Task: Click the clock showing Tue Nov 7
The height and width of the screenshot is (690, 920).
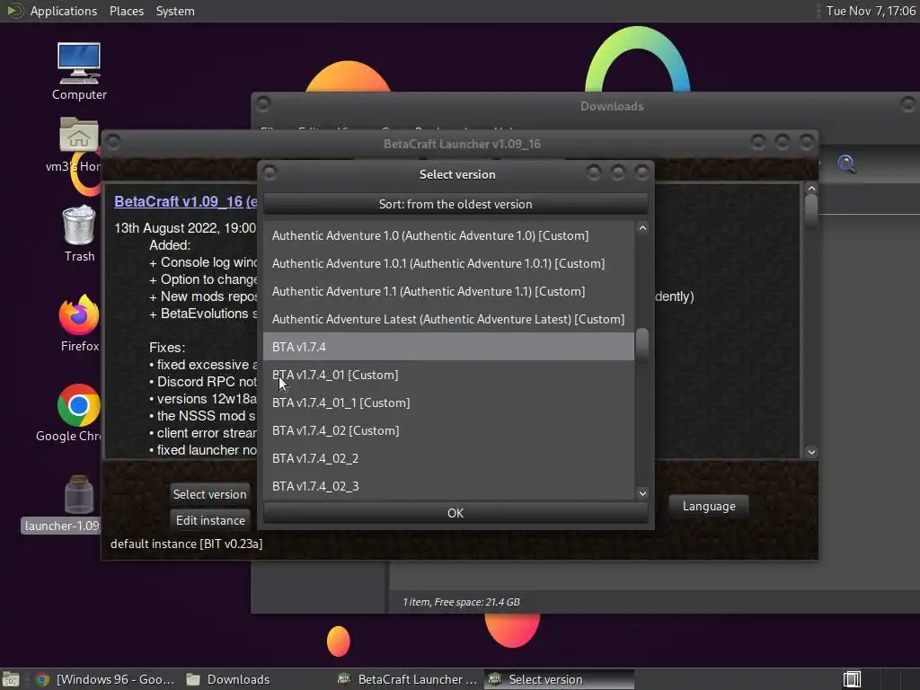Action: [x=871, y=11]
